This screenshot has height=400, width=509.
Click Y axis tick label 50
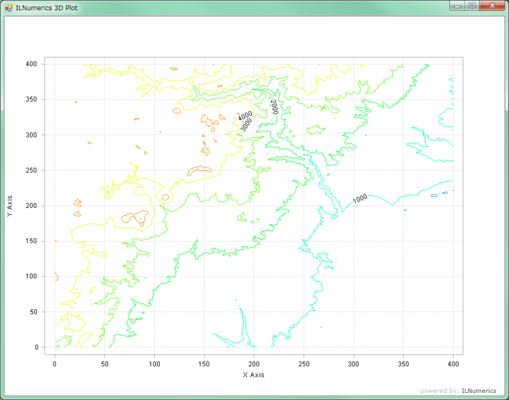tap(34, 312)
